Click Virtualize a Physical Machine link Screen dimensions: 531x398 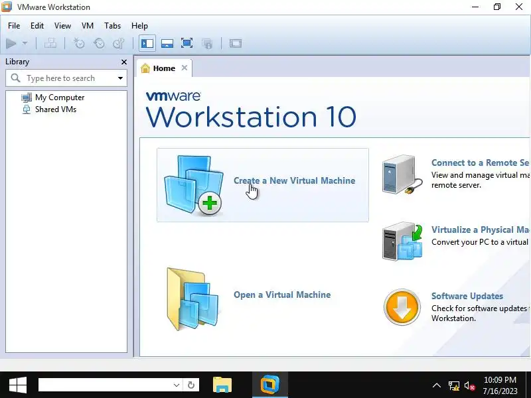pyautogui.click(x=480, y=230)
